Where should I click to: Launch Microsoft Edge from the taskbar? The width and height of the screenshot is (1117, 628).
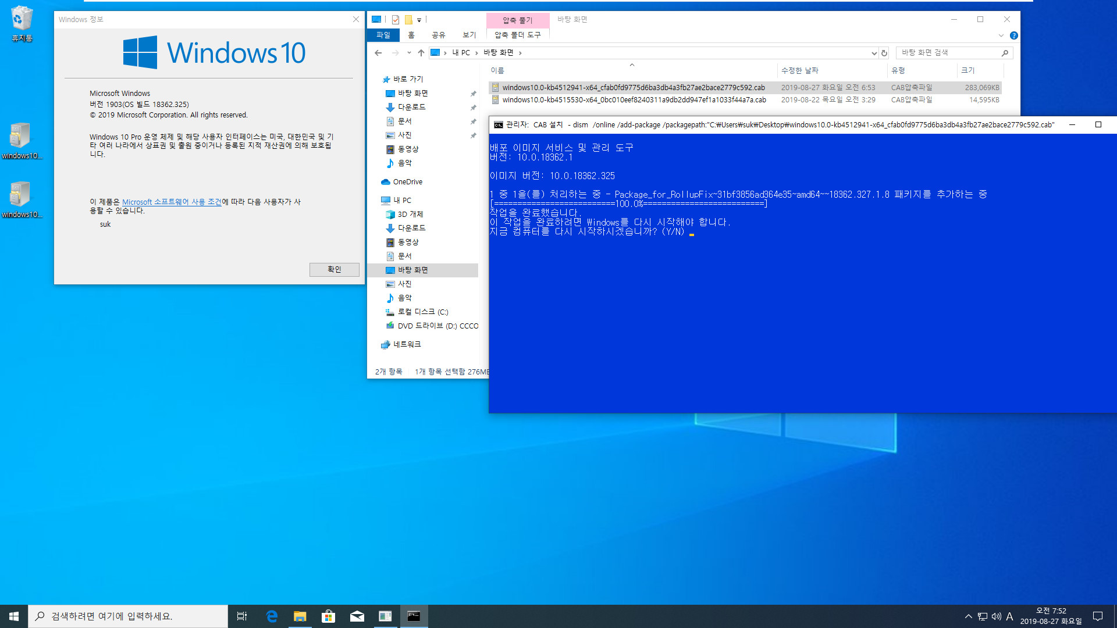tap(272, 616)
